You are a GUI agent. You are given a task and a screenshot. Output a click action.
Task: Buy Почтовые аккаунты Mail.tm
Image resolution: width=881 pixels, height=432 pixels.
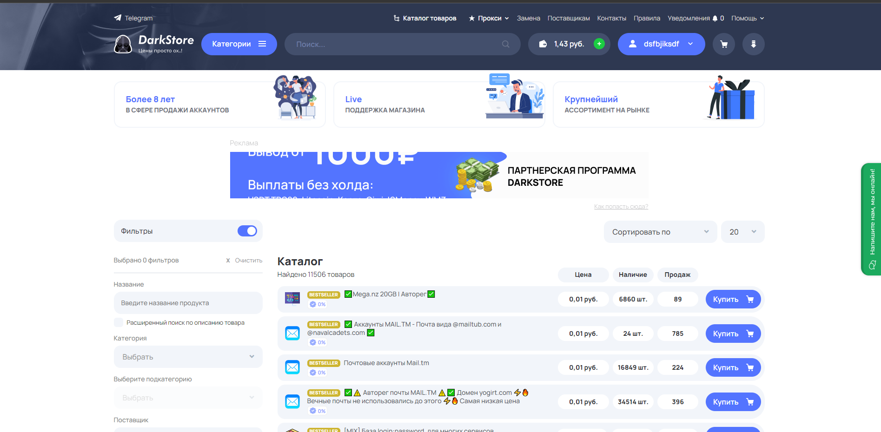coord(733,367)
